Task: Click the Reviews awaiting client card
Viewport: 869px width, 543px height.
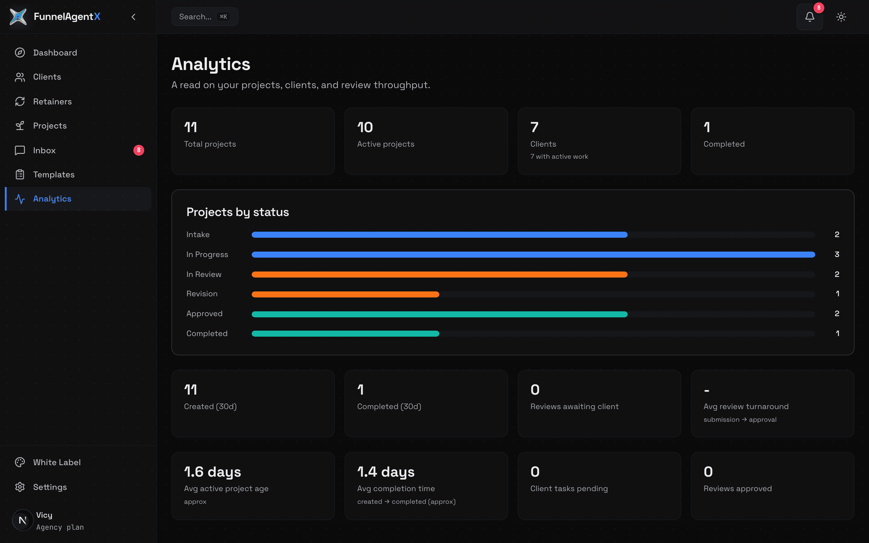Action: pyautogui.click(x=599, y=404)
